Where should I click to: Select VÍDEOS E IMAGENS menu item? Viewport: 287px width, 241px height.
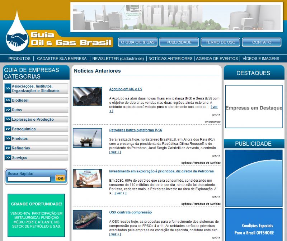(x=261, y=59)
